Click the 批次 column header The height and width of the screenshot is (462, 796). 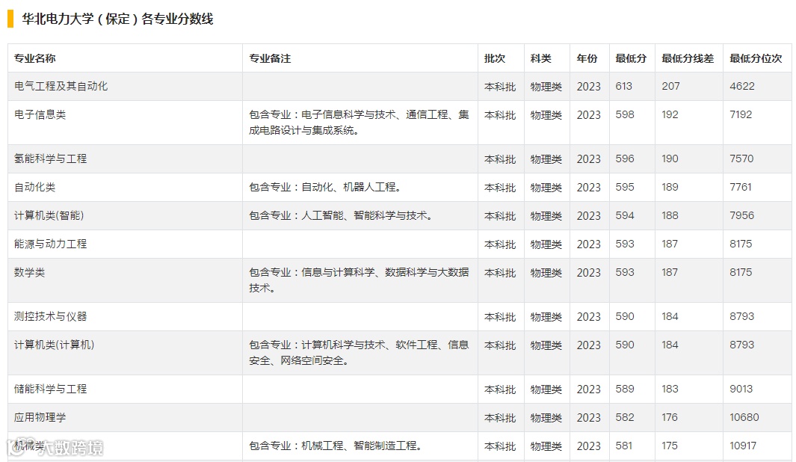495,58
